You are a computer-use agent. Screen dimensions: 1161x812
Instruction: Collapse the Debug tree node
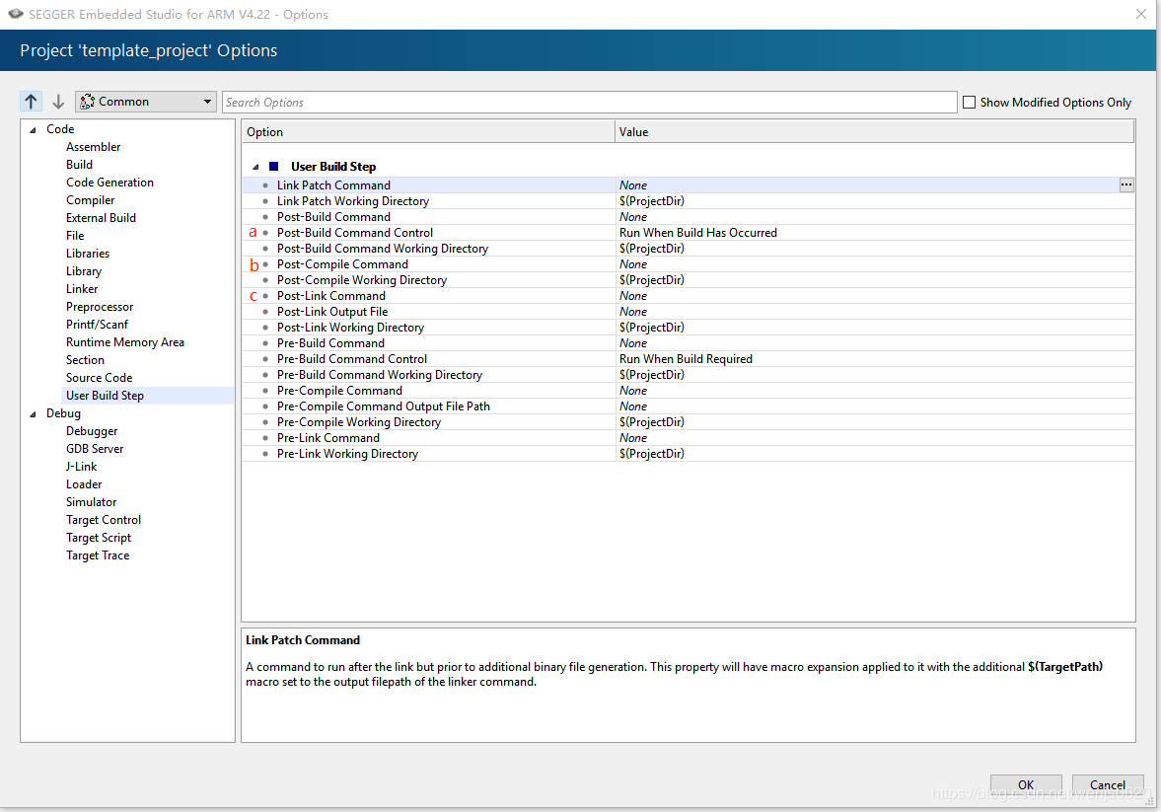(32, 413)
